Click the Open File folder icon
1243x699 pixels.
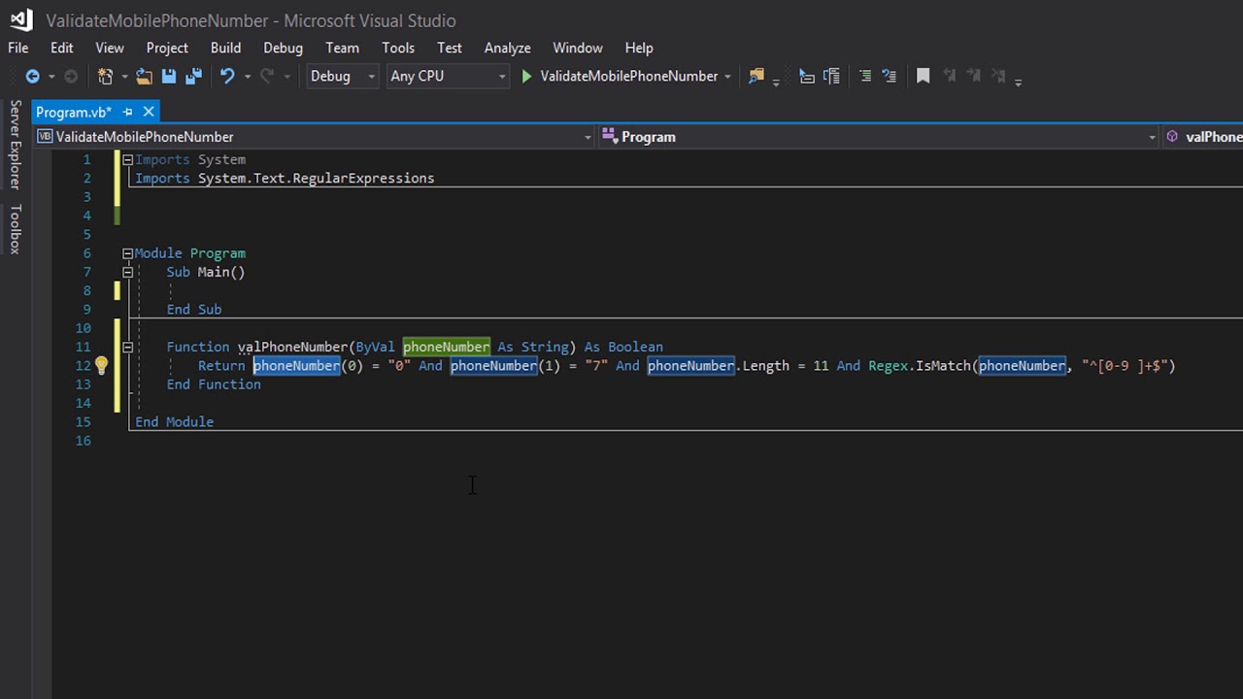click(144, 76)
